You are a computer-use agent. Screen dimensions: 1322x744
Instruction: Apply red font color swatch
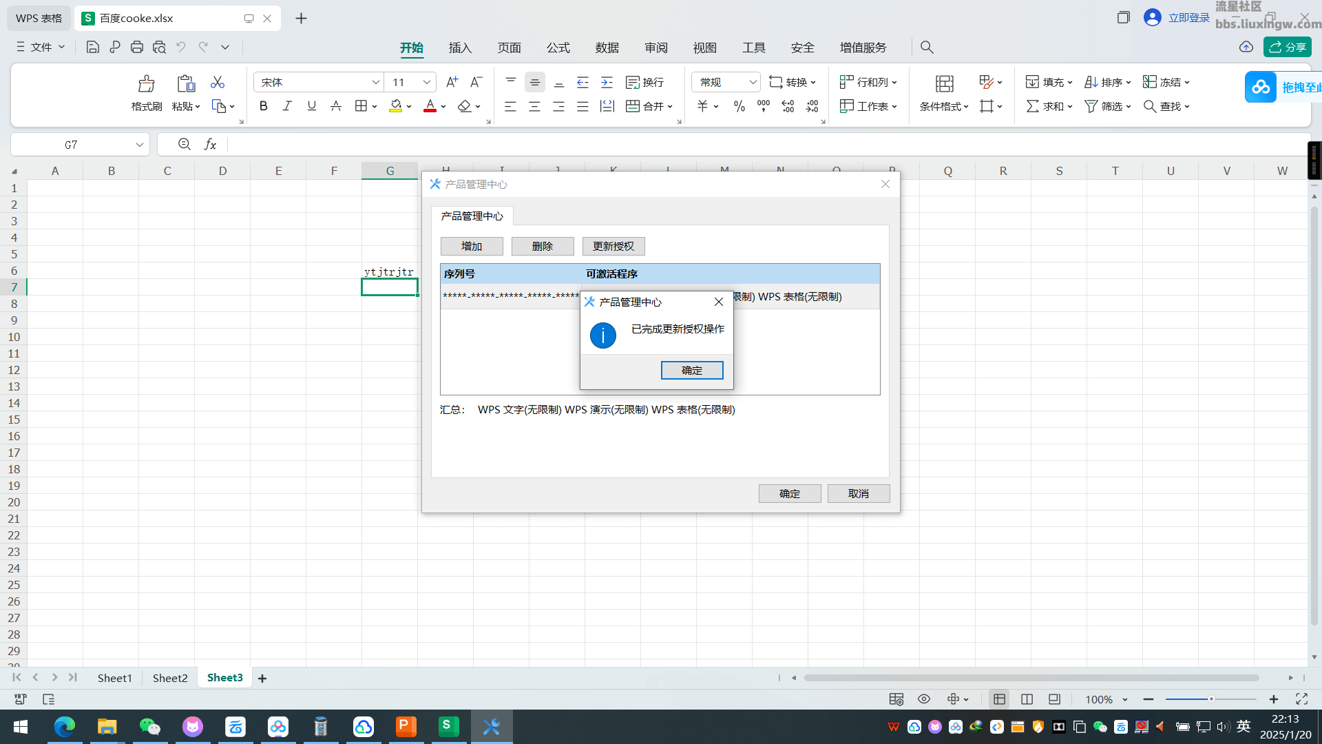[x=430, y=106]
